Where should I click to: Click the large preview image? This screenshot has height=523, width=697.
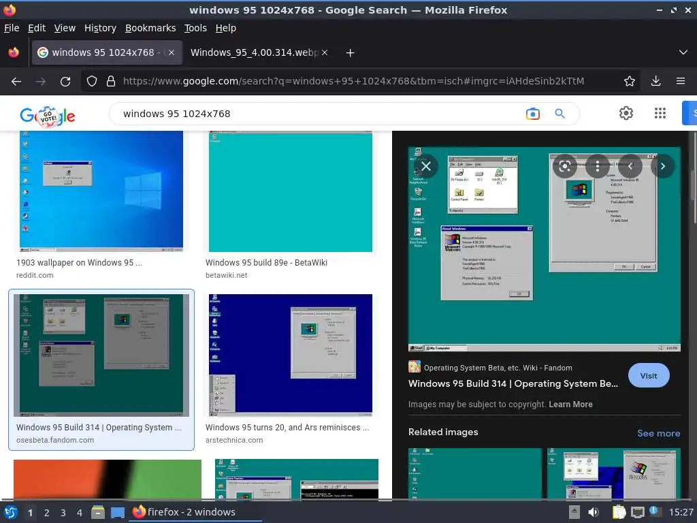tap(544, 249)
